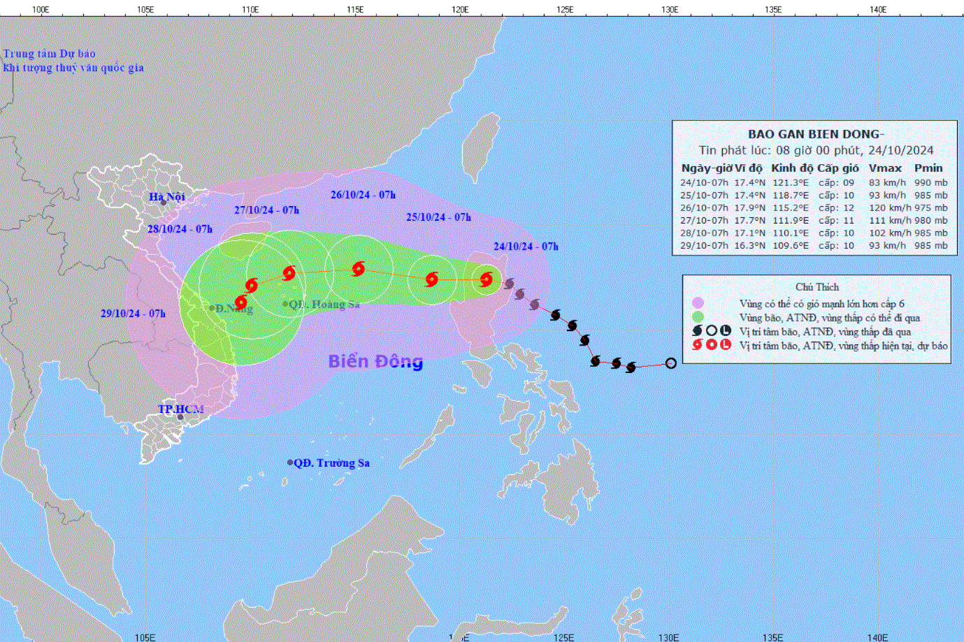Image resolution: width=964 pixels, height=642 pixels.
Task: Click 'Vùng có thể có gió mạnh lớn hơn cấp 6'
Action: click(x=822, y=304)
